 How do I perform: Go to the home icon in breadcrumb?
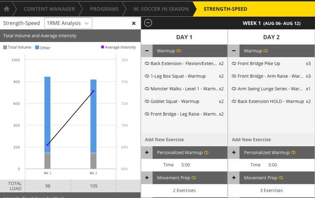[x=7, y=9]
